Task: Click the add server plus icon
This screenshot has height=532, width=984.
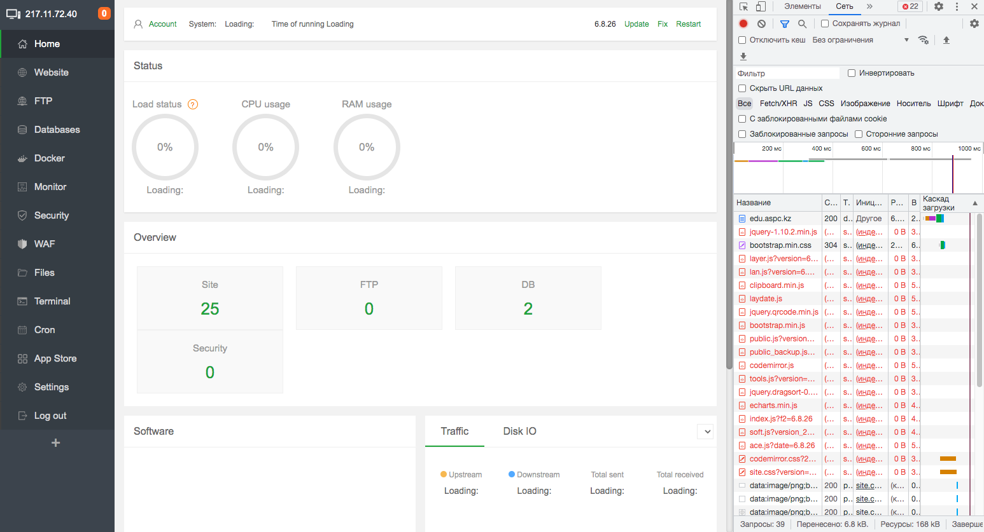Action: pos(56,442)
